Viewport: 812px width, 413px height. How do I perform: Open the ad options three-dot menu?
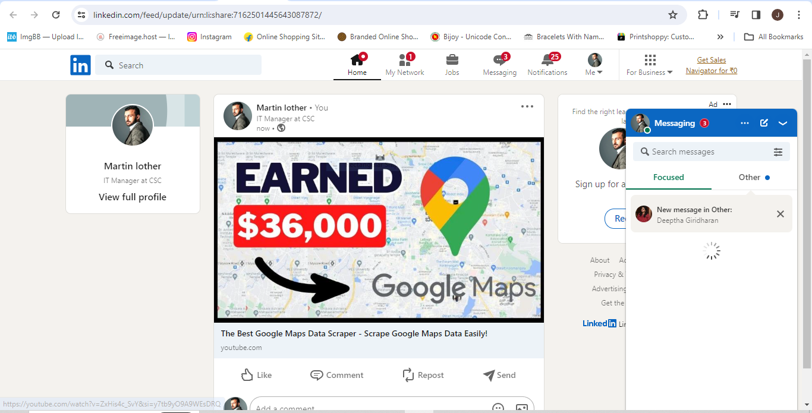[x=727, y=104]
